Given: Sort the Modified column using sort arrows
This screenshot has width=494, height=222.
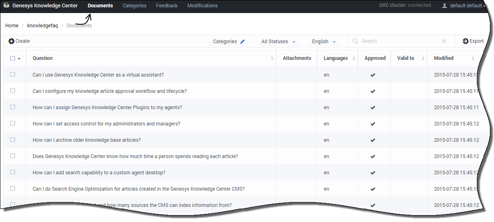Looking at the screenshot, I should (473, 59).
